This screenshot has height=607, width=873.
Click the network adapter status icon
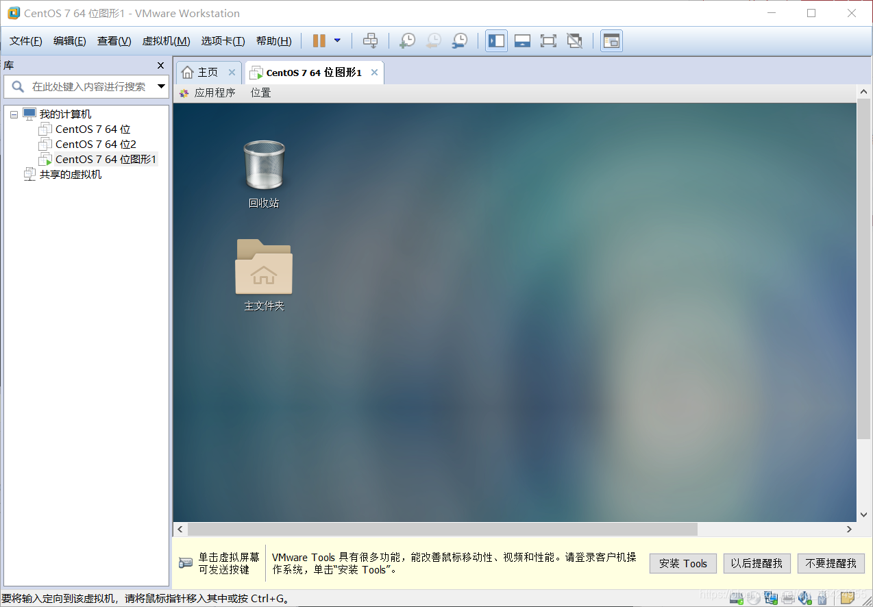pos(772,599)
